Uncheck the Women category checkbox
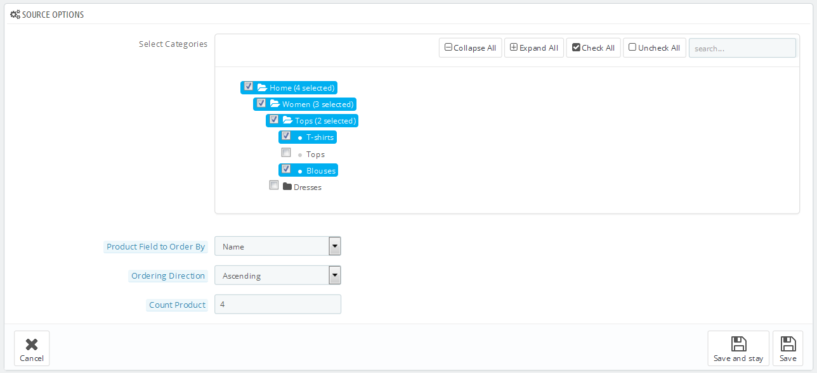 click(261, 103)
